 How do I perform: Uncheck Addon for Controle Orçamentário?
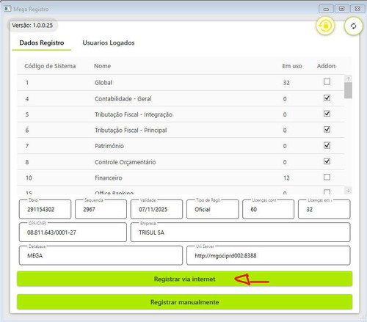click(327, 161)
